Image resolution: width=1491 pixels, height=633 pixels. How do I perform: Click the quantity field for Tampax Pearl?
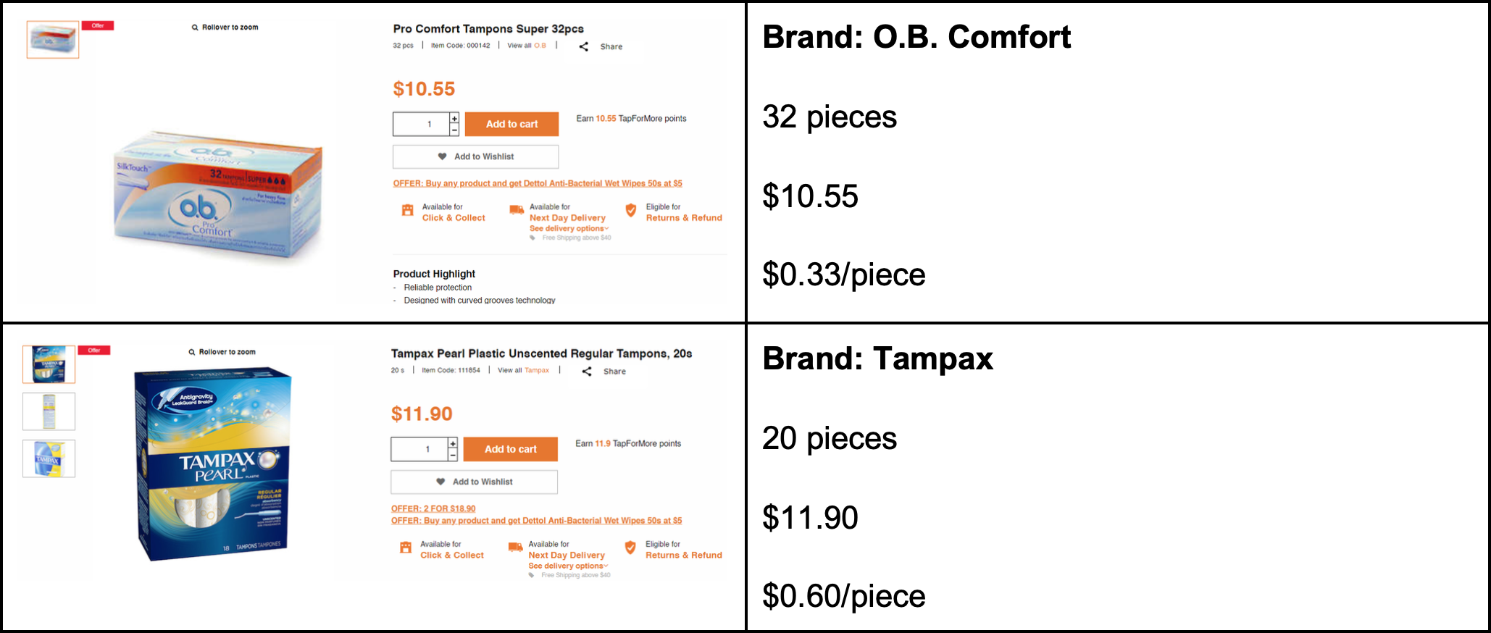[x=419, y=449]
